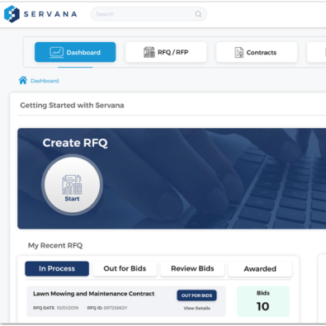Click the RFQ ID SR725862Y text
The height and width of the screenshot is (326, 326).
107,308
